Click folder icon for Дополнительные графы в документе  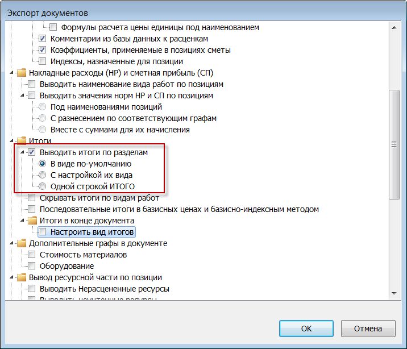[x=22, y=243]
